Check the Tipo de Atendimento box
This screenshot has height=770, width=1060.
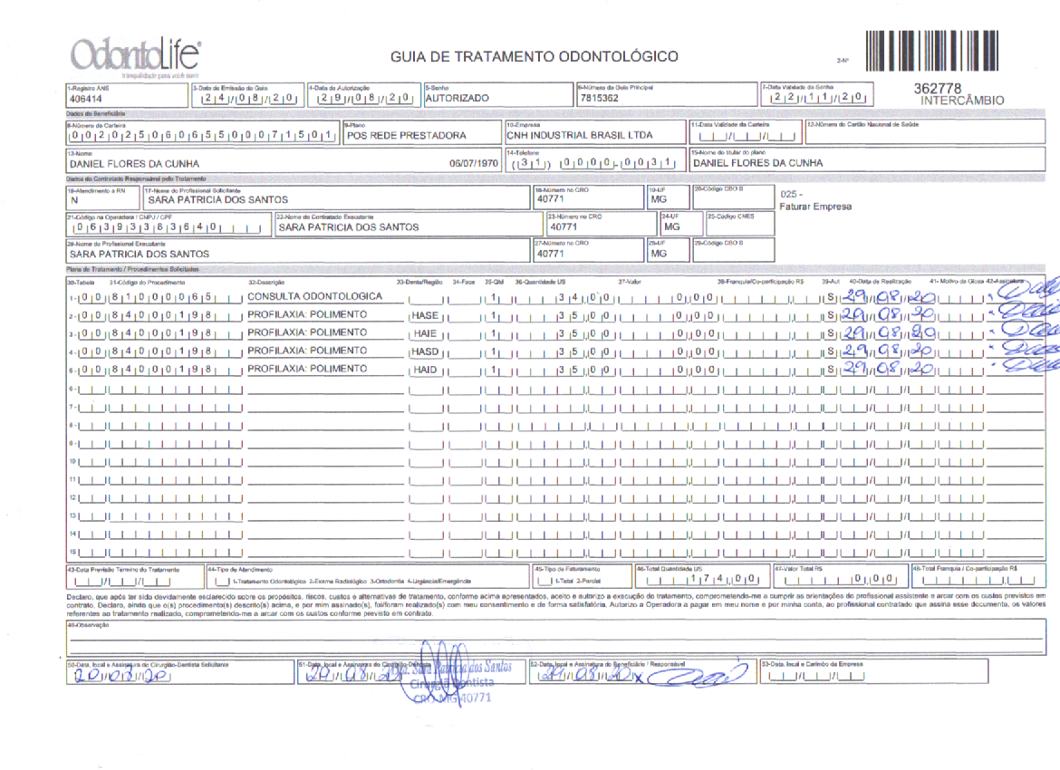click(x=222, y=582)
